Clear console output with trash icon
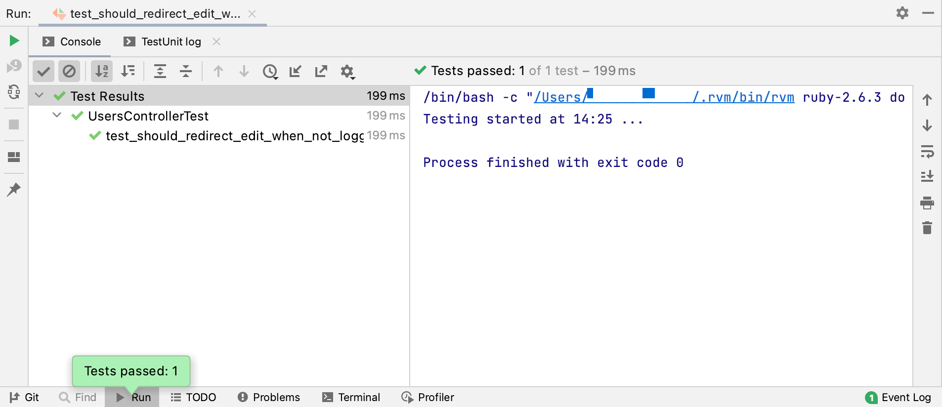 (x=927, y=228)
